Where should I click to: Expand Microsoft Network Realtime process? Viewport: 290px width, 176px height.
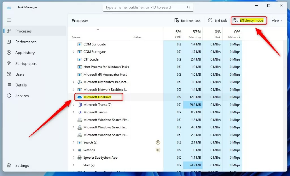74,89
